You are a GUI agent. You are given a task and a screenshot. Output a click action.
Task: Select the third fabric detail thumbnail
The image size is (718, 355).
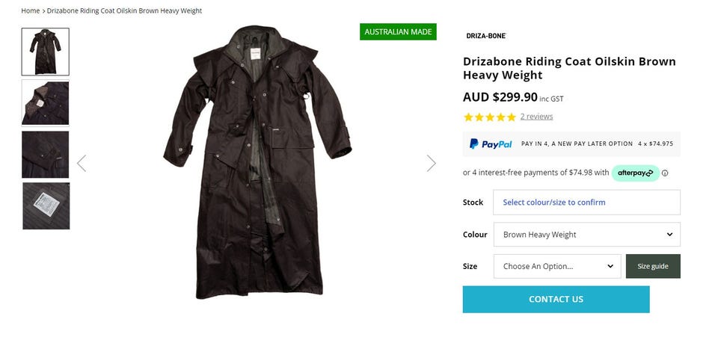46,155
